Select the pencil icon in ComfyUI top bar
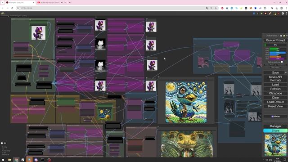This screenshot has width=288, height=162. [x=270, y=13]
